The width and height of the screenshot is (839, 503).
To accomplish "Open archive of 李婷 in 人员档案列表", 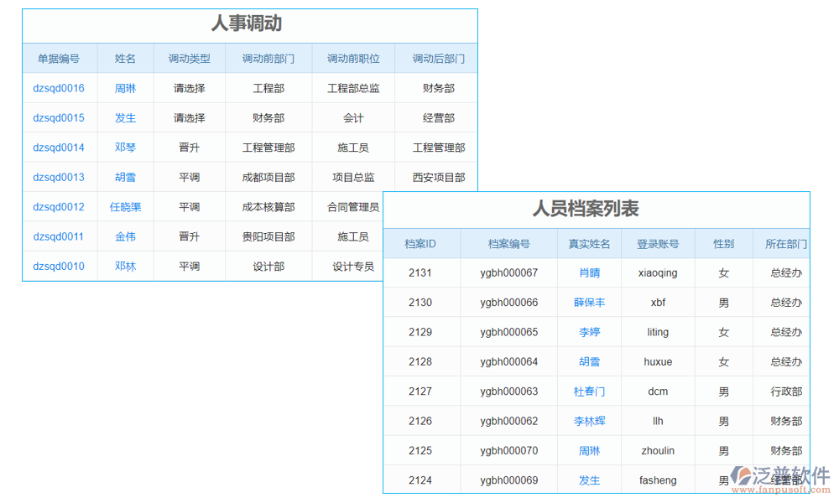I will [589, 332].
